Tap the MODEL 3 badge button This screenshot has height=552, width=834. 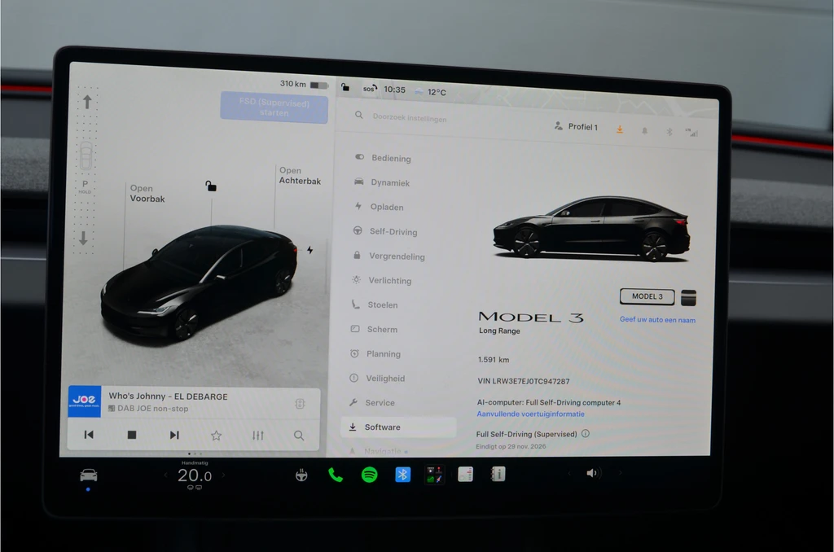(647, 296)
